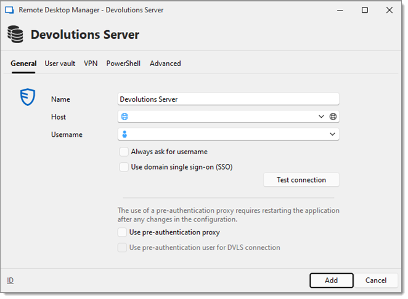The image size is (408, 299).
Task: Click the Add button
Action: click(331, 281)
